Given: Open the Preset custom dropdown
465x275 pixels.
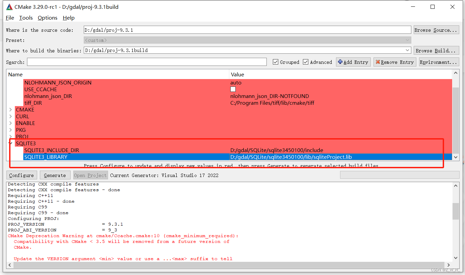Looking at the screenshot, I should coord(247,40).
